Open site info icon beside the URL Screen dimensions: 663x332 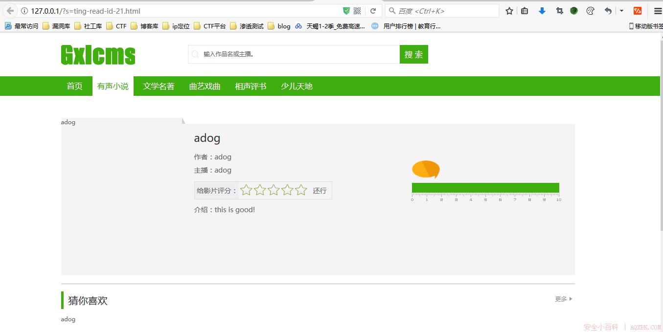click(x=24, y=11)
